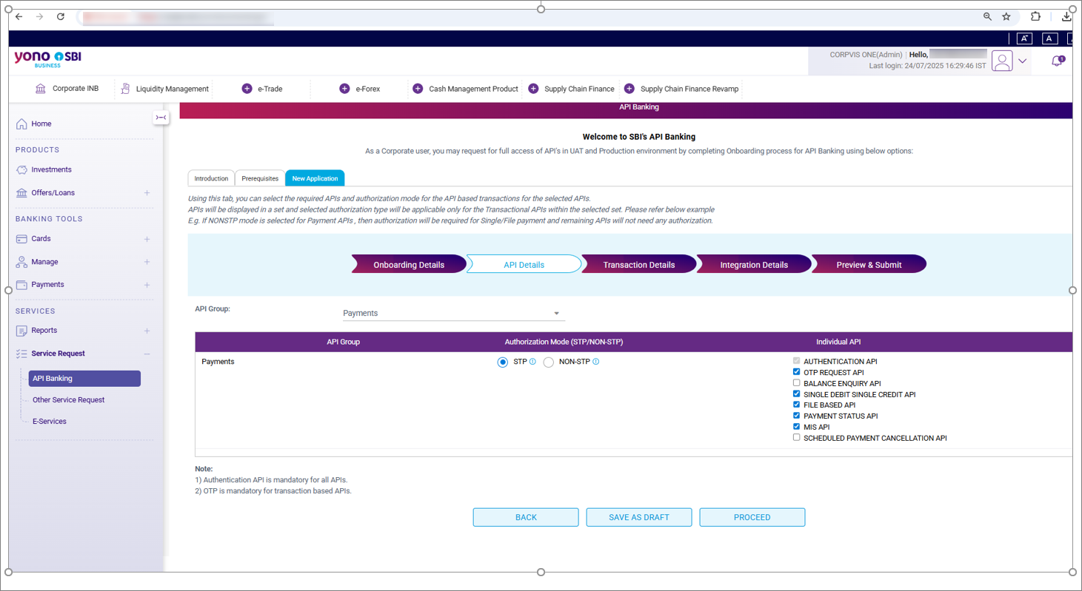The width and height of the screenshot is (1082, 591).
Task: Go to Preview & Submit step
Action: pos(869,264)
